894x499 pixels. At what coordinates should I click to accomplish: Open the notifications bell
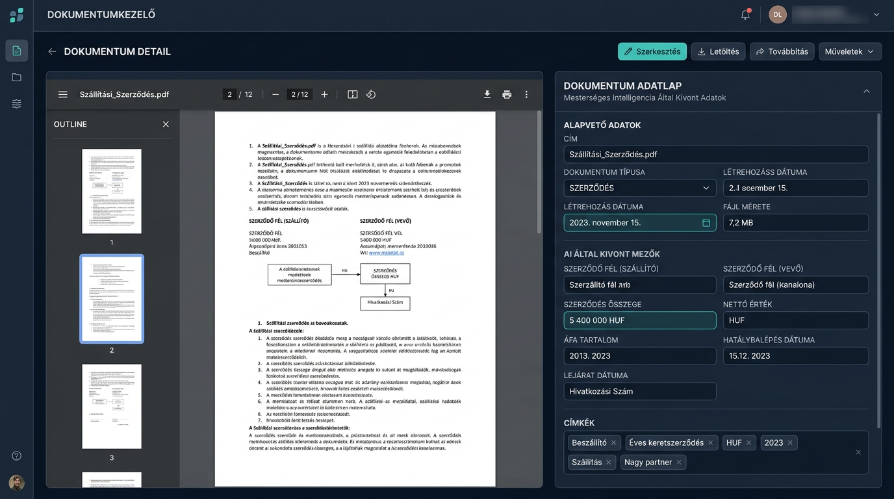pyautogui.click(x=745, y=14)
